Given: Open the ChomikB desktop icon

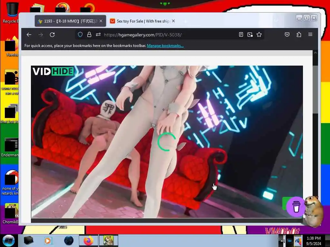Looking at the screenshot, I should tap(11, 213).
